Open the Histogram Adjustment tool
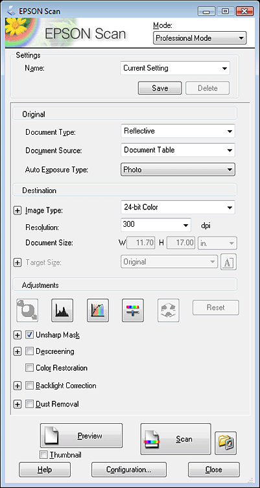This screenshot has width=260, height=488. (62, 310)
